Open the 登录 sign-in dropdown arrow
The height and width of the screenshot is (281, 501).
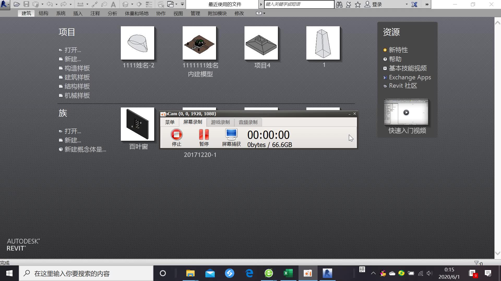coord(406,4)
